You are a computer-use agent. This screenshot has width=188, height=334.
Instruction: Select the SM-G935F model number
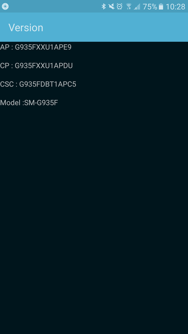pos(41,103)
